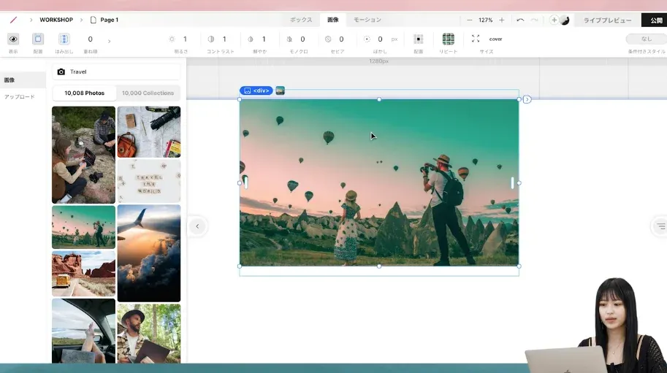Click the ぼかし blur value field
The height and width of the screenshot is (373, 667).
pos(380,39)
